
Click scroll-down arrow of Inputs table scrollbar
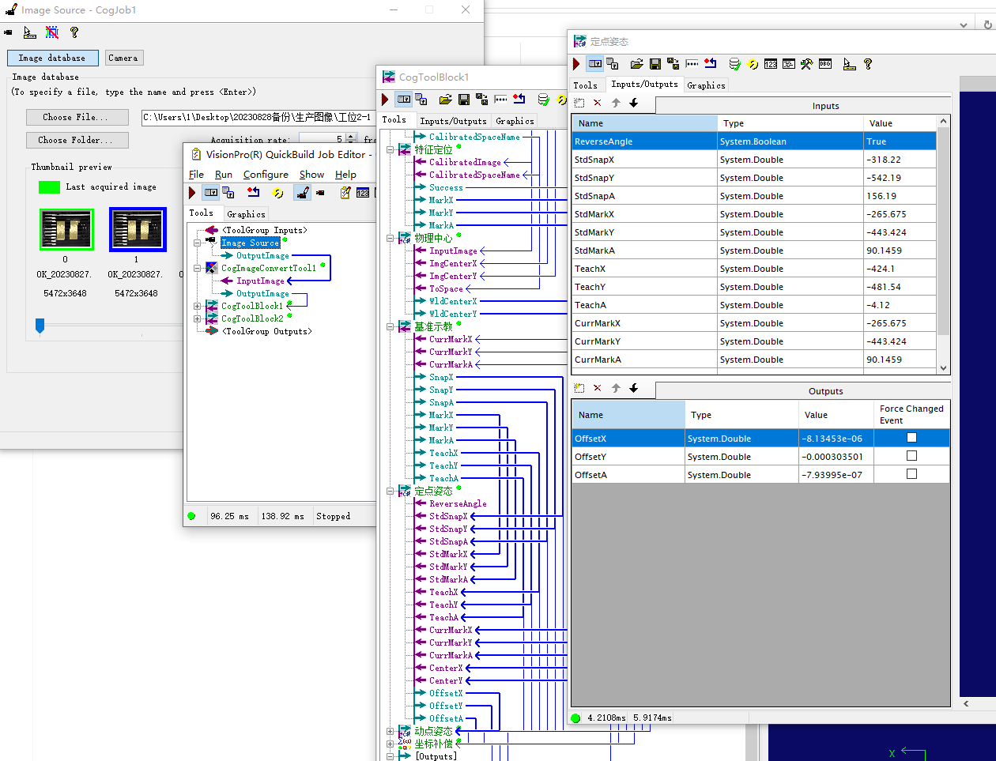coord(943,367)
